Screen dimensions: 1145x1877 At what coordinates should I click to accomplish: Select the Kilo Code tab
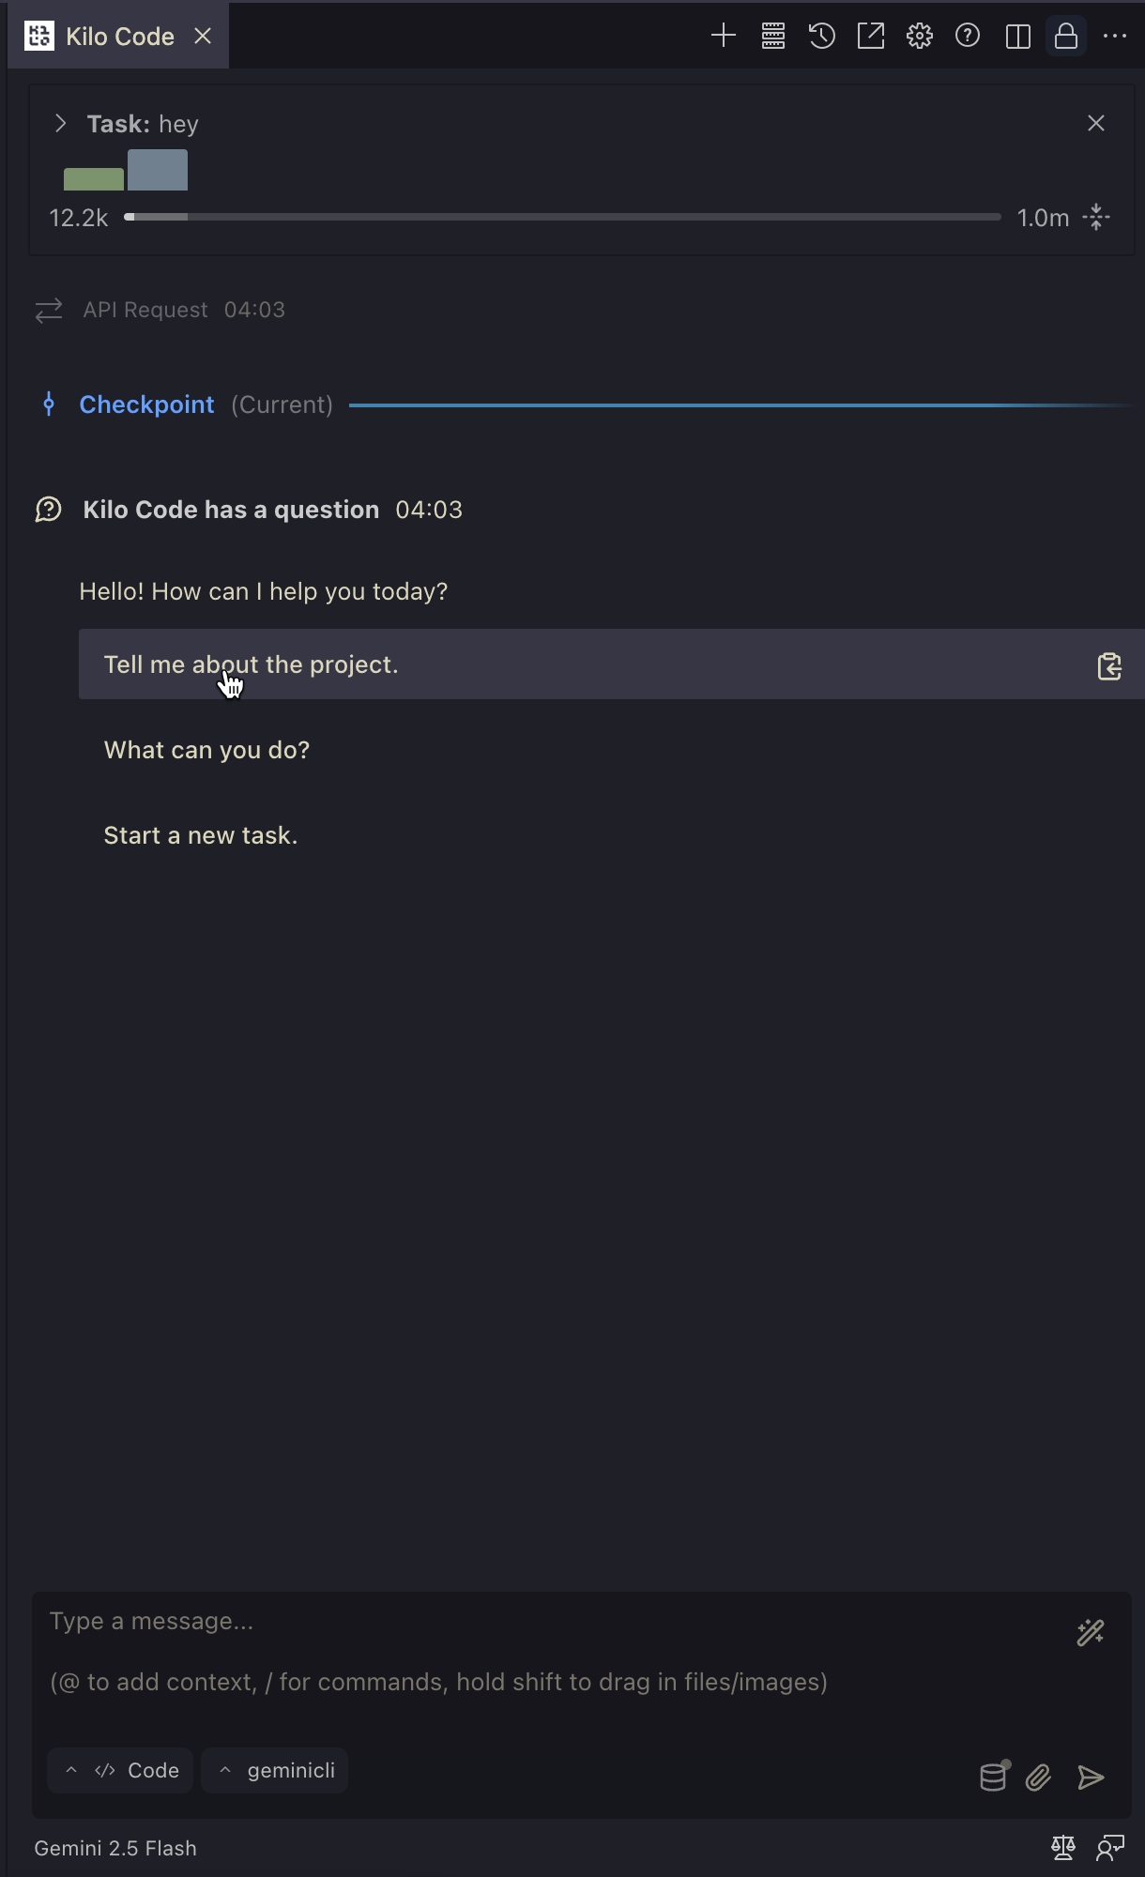118,37
